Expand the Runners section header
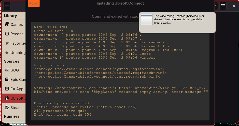The image size is (239, 126). click(x=12, y=116)
